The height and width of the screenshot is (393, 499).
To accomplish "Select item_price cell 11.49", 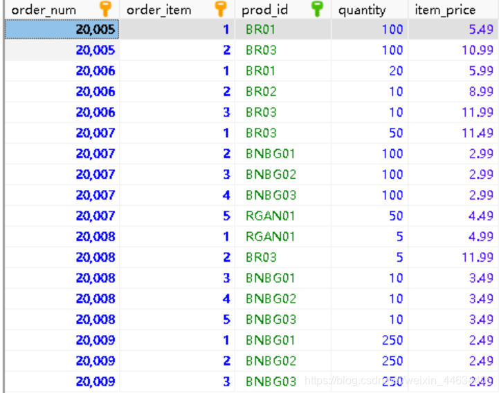I will click(x=453, y=133).
